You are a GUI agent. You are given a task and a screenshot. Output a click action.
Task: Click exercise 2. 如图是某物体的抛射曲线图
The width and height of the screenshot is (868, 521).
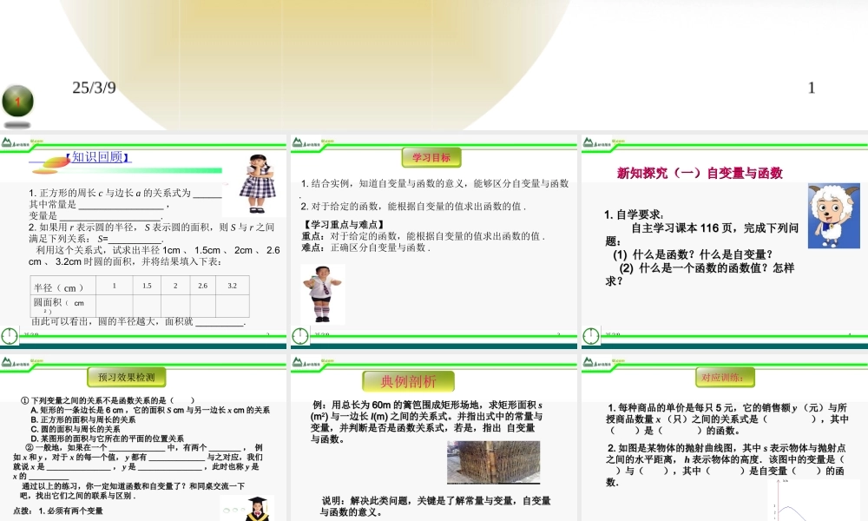(725, 465)
